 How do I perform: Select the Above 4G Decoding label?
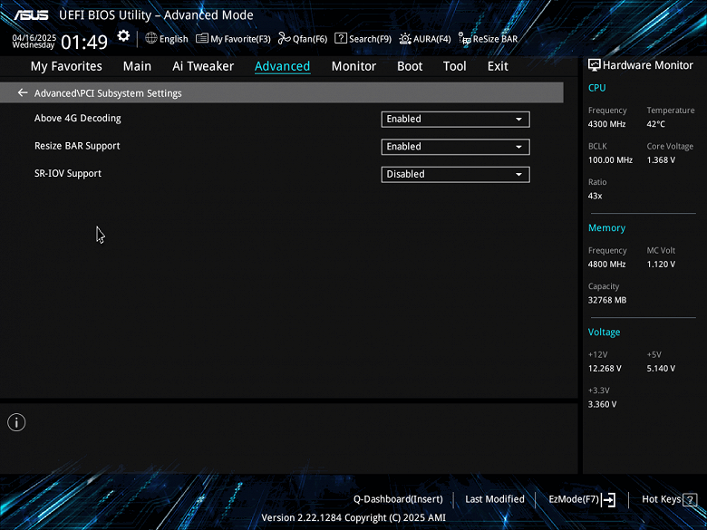[78, 118]
